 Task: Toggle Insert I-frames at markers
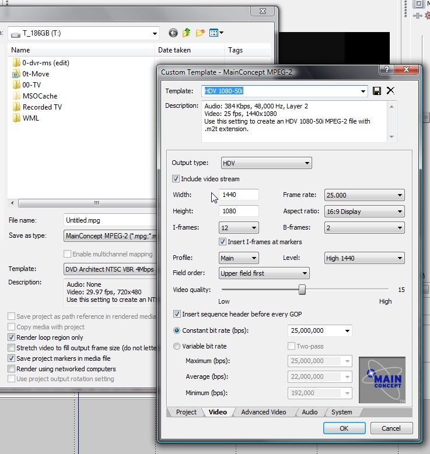click(222, 241)
